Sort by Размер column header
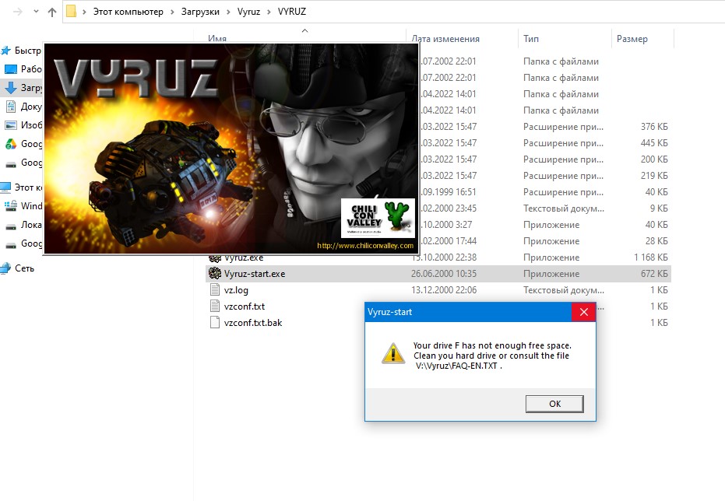The width and height of the screenshot is (725, 501). pos(632,39)
